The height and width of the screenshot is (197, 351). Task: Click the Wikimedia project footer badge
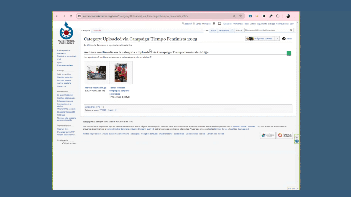pyautogui.click(x=268, y=135)
